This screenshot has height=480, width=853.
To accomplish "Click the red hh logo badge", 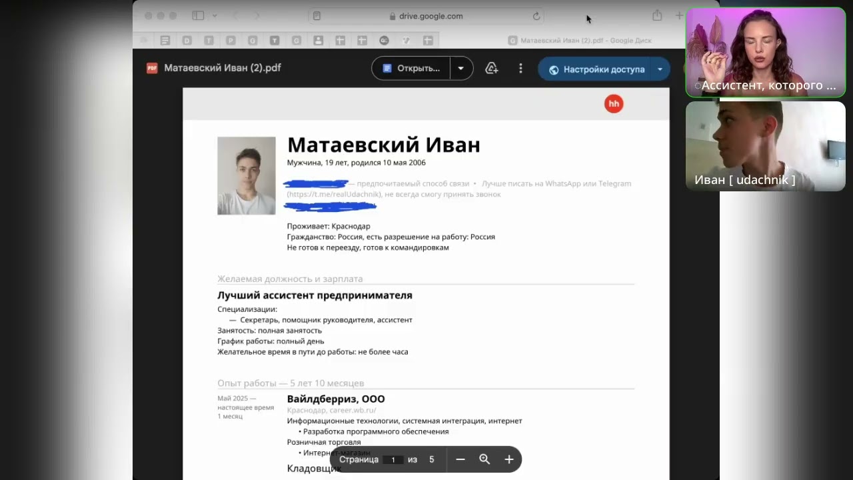I will point(614,103).
